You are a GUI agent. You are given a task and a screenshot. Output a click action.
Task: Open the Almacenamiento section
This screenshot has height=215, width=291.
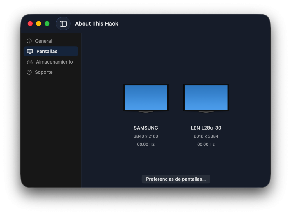(x=51, y=62)
